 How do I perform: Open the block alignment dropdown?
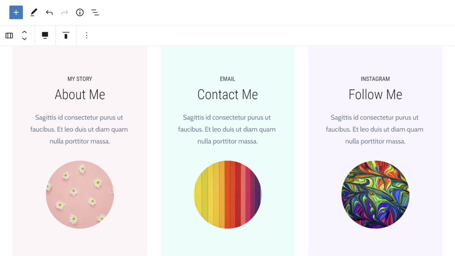45,36
